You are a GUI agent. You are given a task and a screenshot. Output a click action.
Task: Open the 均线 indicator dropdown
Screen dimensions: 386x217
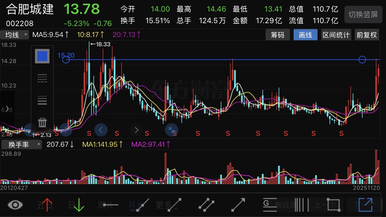tap(14, 35)
